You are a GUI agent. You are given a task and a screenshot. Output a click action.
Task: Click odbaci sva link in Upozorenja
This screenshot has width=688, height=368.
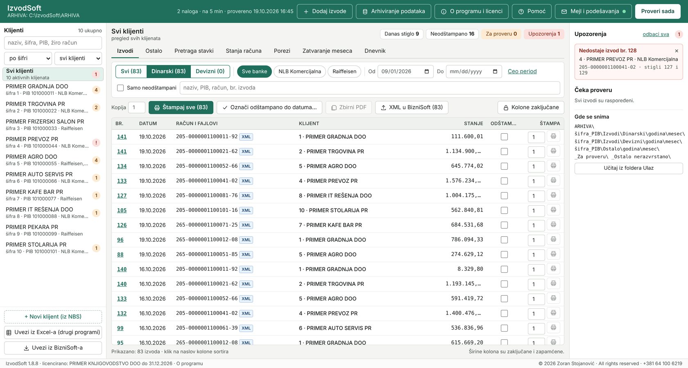click(656, 34)
